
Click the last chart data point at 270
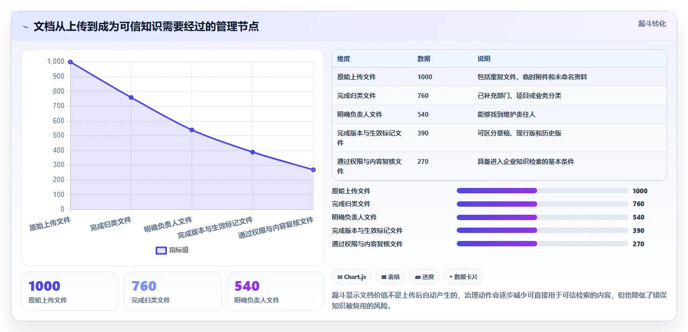[x=313, y=170]
